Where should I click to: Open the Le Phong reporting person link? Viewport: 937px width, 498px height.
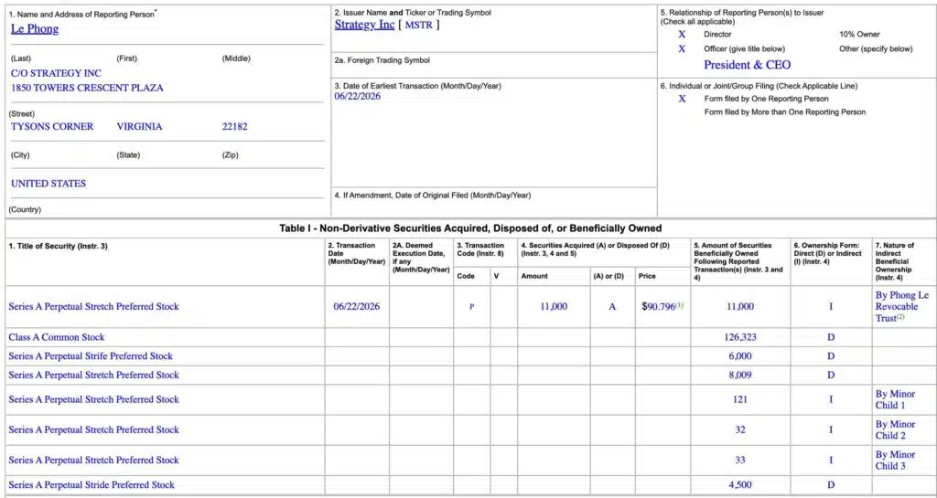pyautogui.click(x=35, y=28)
